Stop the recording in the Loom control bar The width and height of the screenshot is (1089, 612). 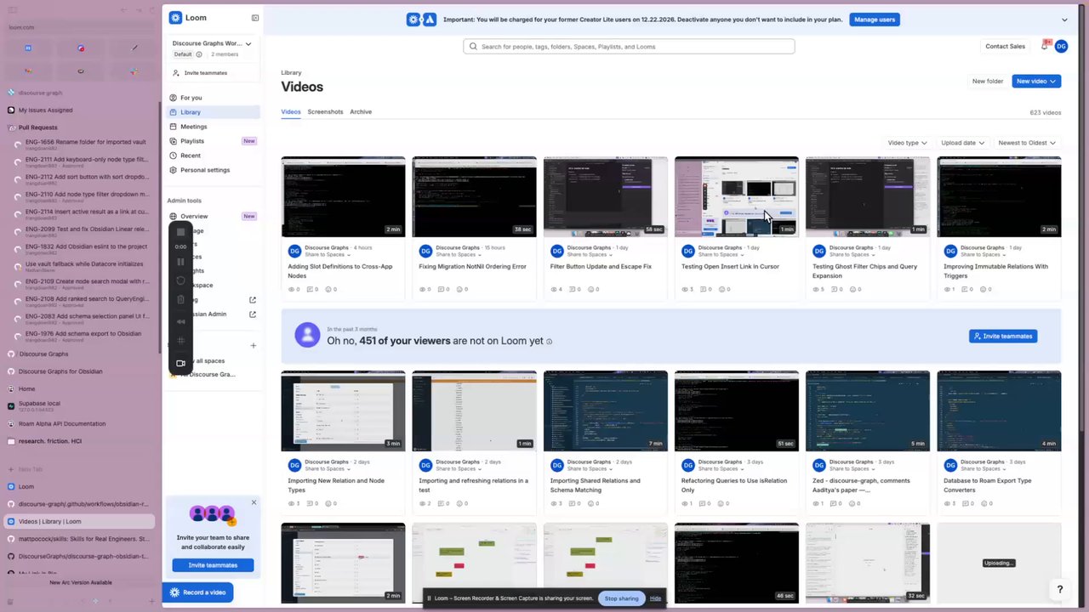180,232
